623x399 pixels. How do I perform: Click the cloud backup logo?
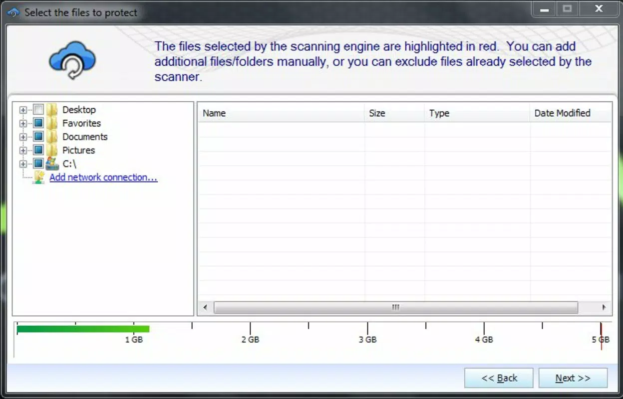pyautogui.click(x=72, y=60)
